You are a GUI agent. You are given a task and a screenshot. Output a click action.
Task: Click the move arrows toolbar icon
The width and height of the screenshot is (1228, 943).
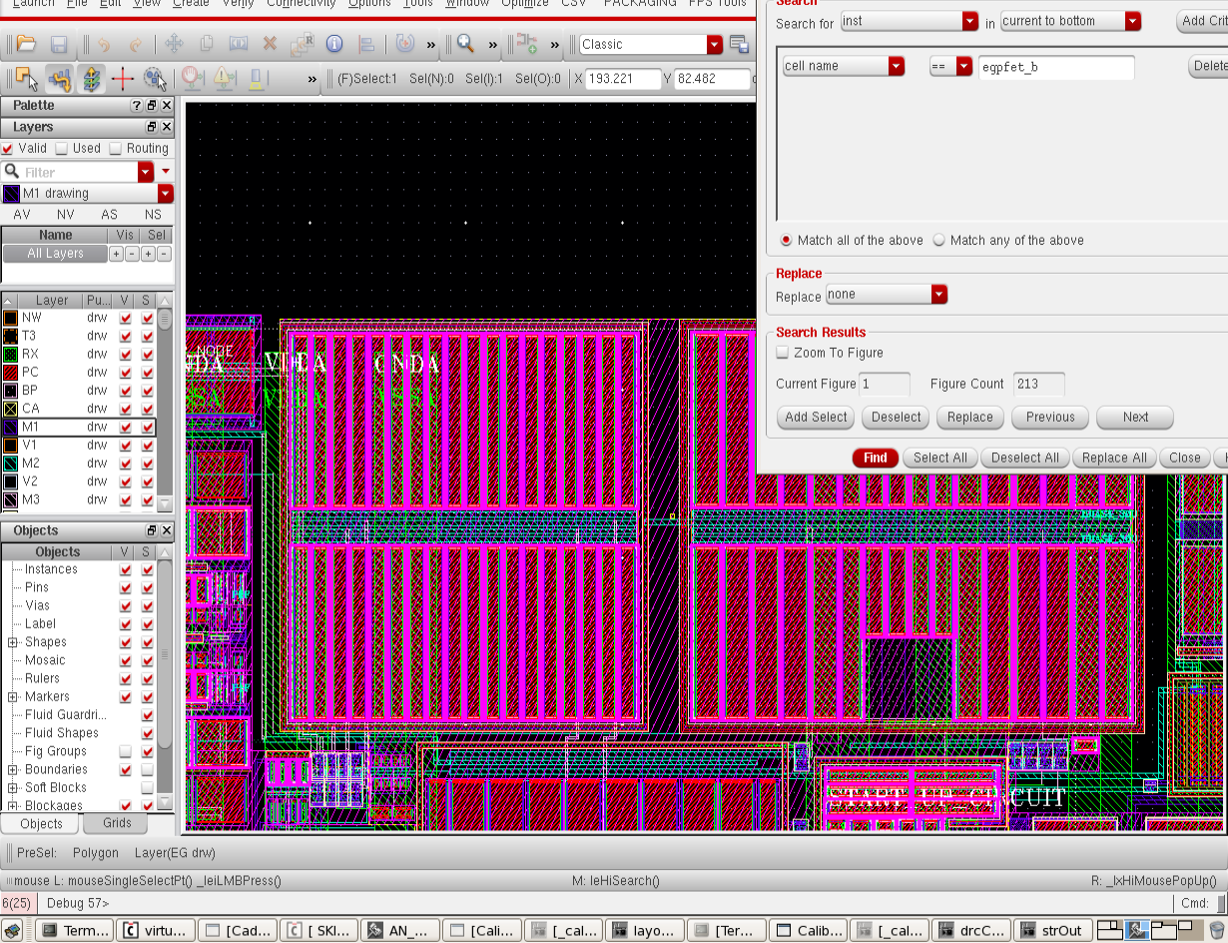174,44
